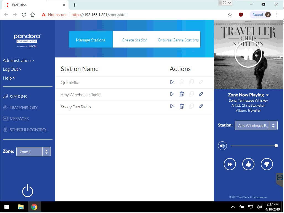The width and height of the screenshot is (284, 213).
Task: Switch to the Manage Stations tab
Action: [x=91, y=39]
